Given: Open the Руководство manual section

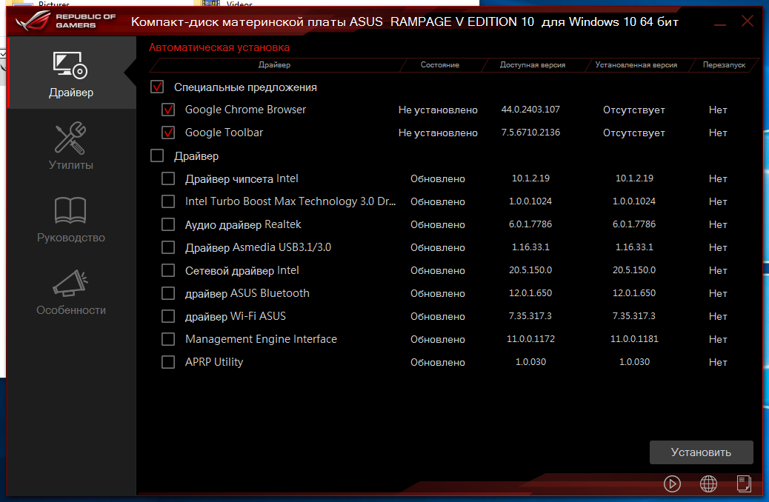Looking at the screenshot, I should pos(71,219).
